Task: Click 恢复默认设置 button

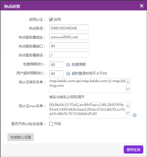Action: 21,137
